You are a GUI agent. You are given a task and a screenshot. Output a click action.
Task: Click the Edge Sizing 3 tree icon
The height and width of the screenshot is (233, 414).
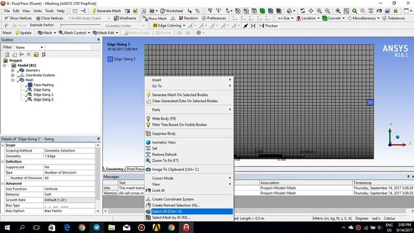(x=30, y=100)
